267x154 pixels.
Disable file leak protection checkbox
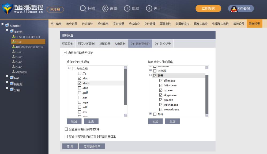(66, 53)
